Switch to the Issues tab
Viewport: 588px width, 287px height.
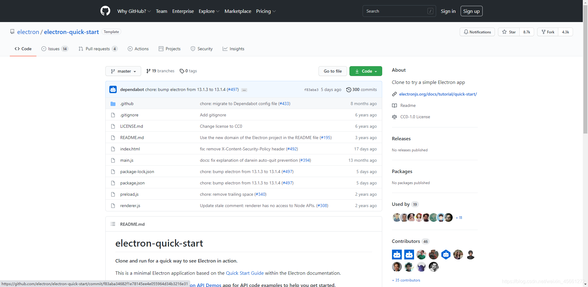(54, 49)
